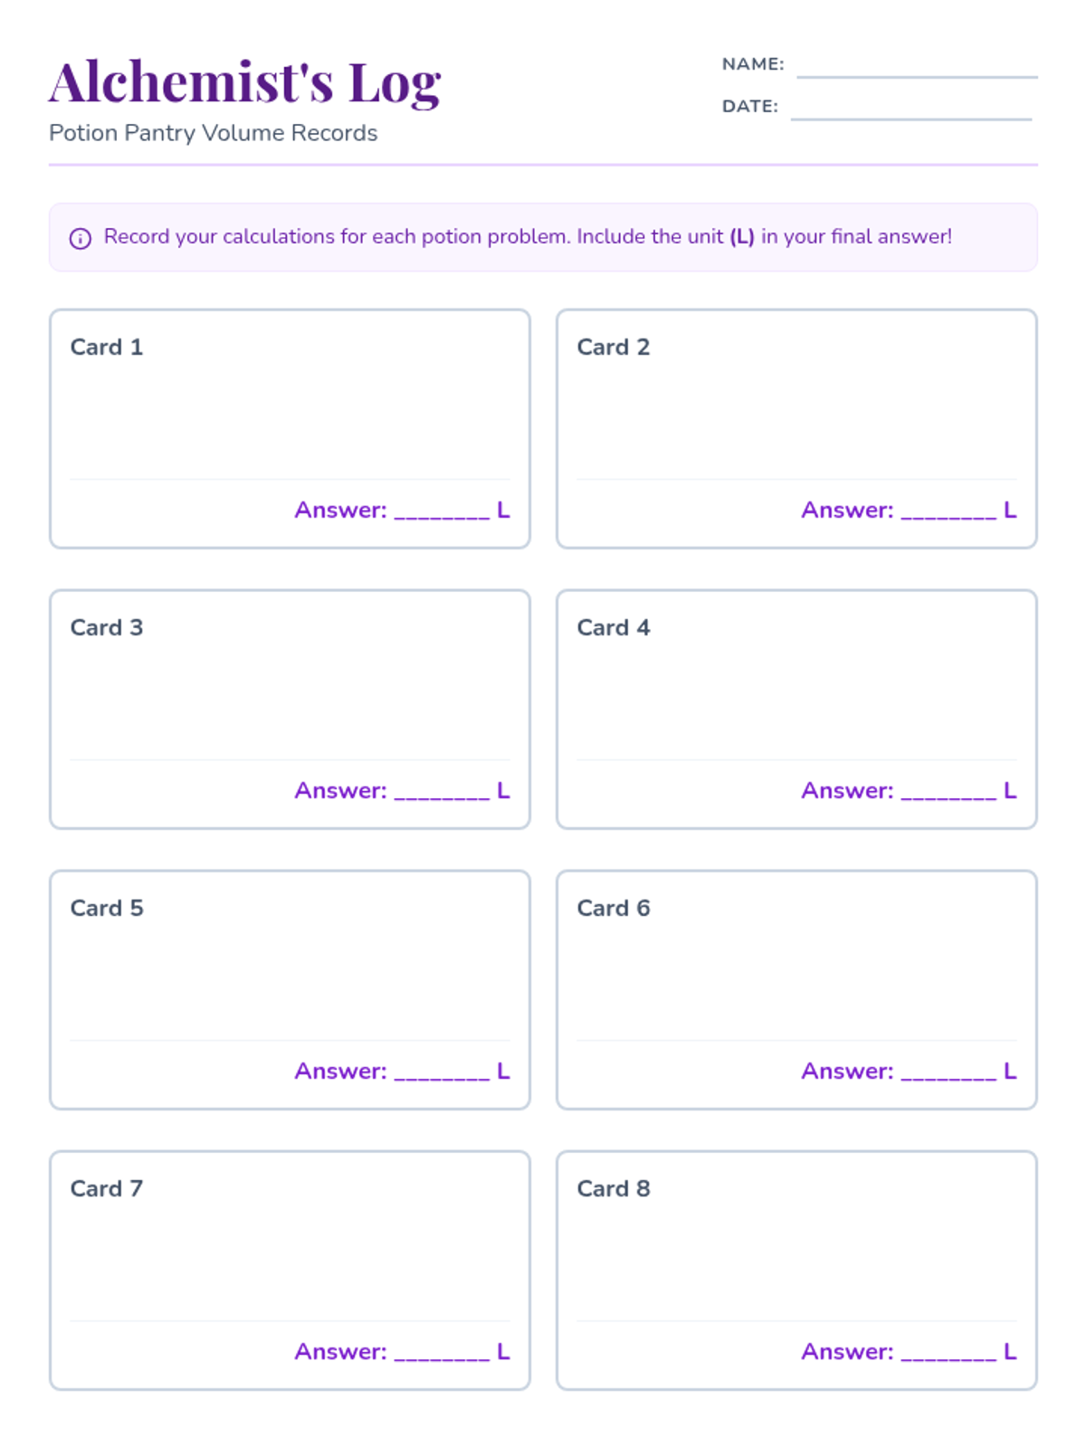Image resolution: width=1086 pixels, height=1448 pixels.
Task: Select the "Card 4" heading label
Action: [614, 628]
